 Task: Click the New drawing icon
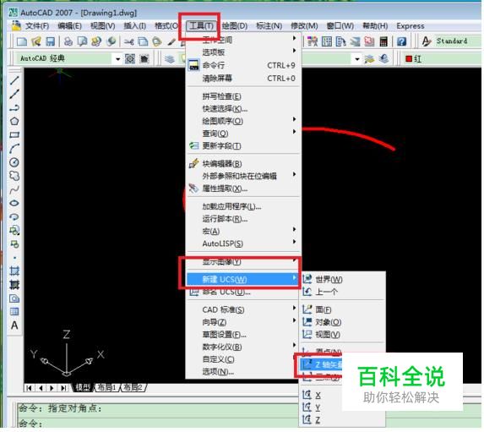coord(22,41)
